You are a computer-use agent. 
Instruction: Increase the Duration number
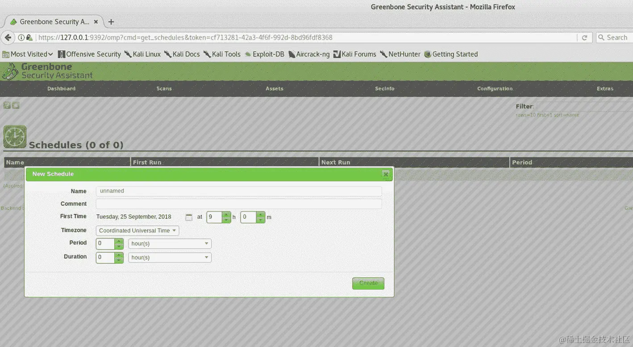click(119, 255)
